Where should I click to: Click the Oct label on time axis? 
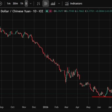click(12, 107)
